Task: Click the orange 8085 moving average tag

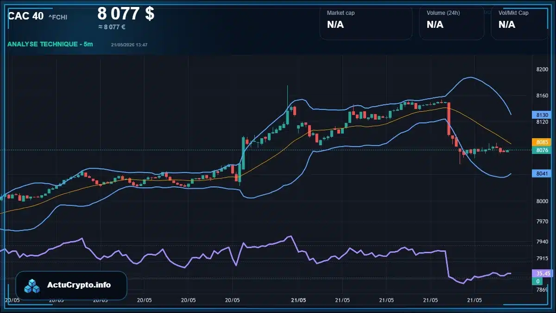Action: tap(541, 142)
